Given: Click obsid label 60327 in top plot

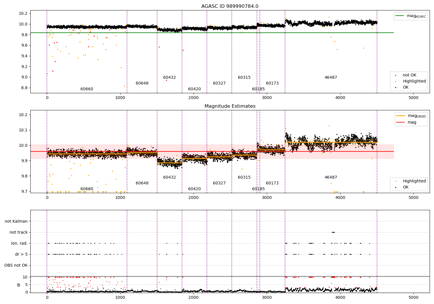Looking at the screenshot, I should click(219, 83).
